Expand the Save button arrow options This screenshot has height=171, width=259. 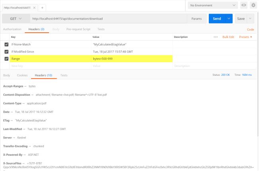[250, 19]
